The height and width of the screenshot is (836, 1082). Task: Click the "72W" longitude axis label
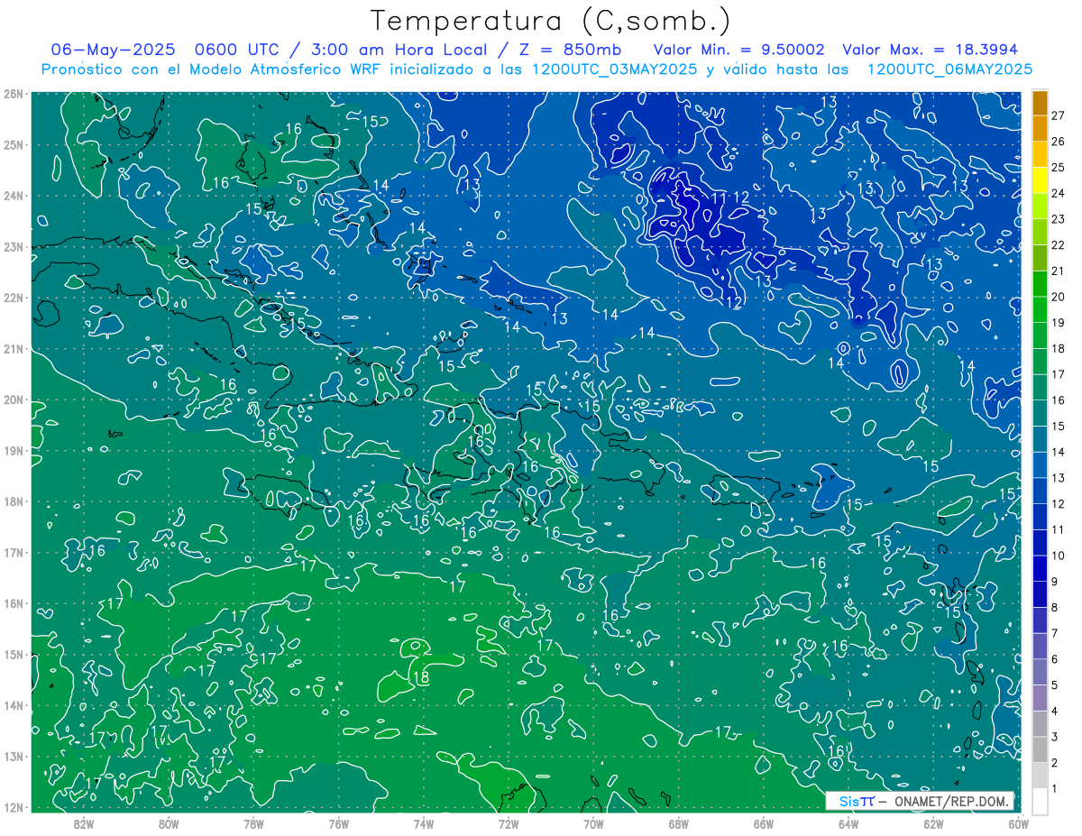tap(509, 823)
